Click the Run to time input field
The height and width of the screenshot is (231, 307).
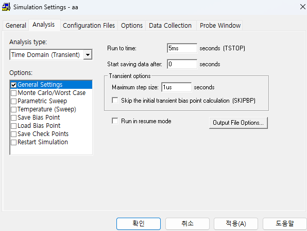click(x=182, y=48)
